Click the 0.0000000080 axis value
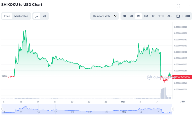Screen dimensions: 194x117 pyautogui.click(x=181, y=71)
